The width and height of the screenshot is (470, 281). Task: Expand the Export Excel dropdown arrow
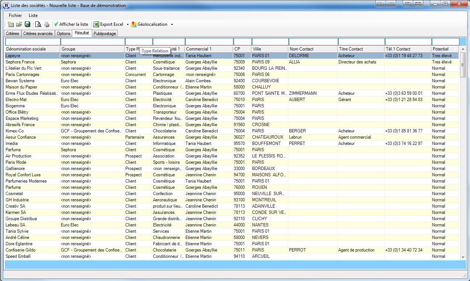coord(128,25)
